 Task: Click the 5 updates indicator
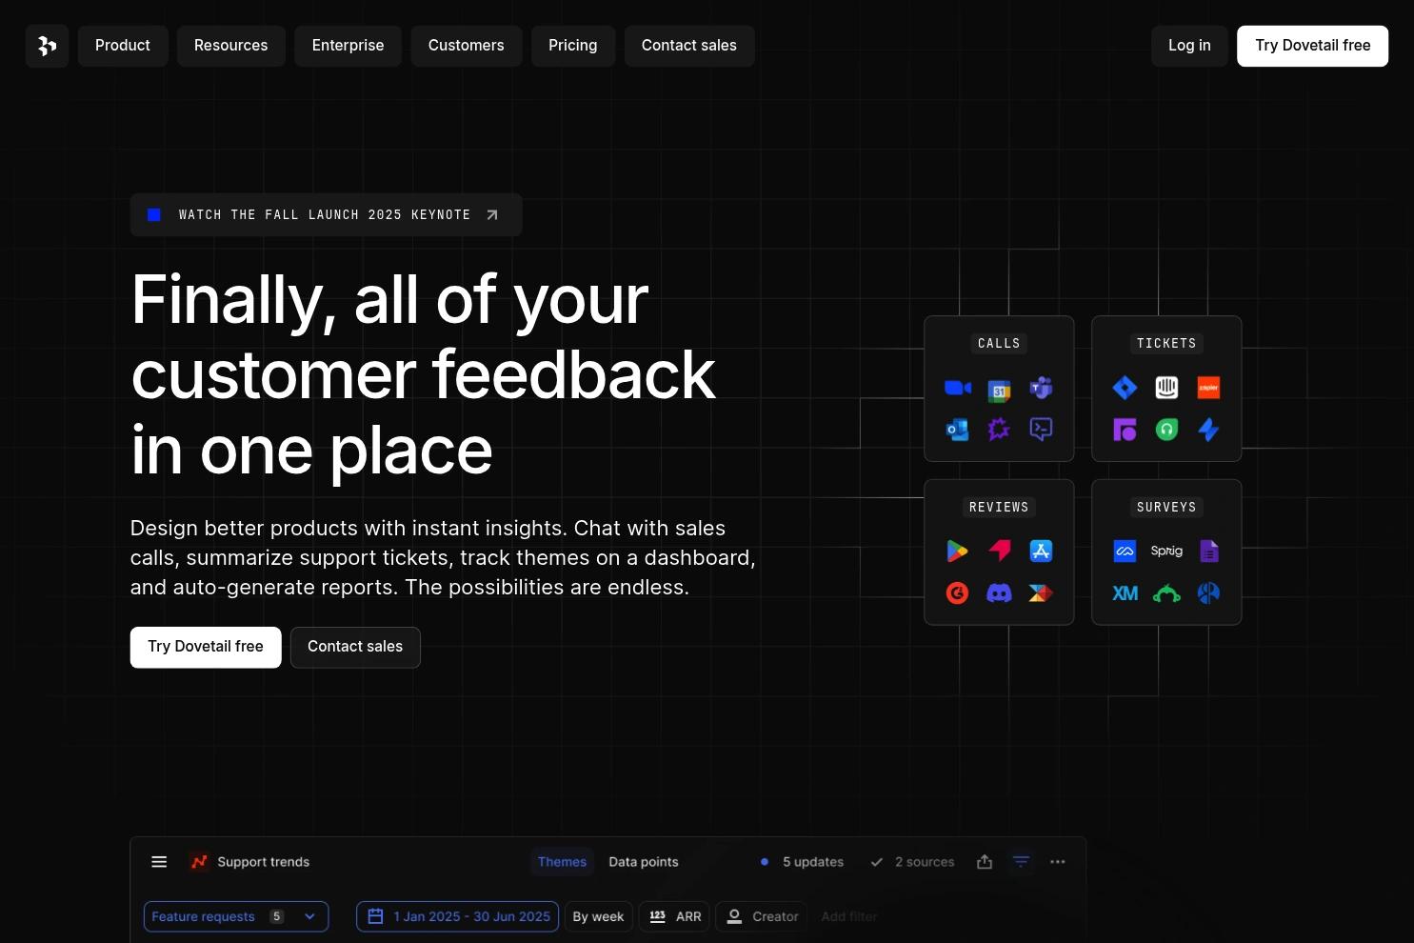click(x=803, y=862)
